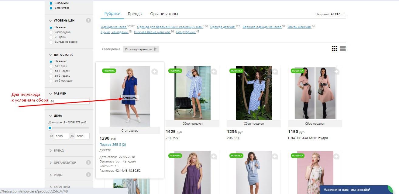Toggle the В пристрое checkbox

pyautogui.click(x=51, y=8)
